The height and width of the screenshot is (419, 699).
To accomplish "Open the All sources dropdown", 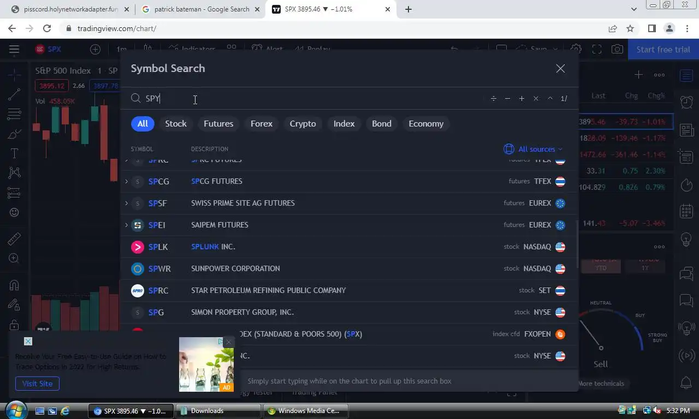I will click(x=533, y=149).
